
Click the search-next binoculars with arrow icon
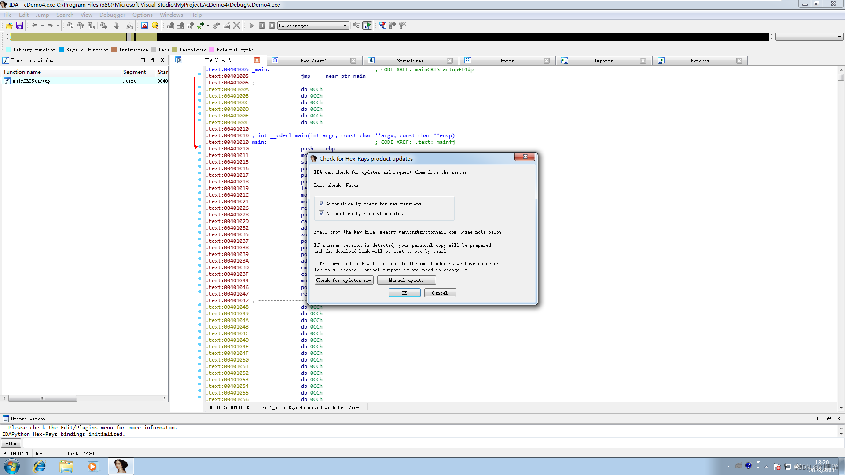point(103,26)
